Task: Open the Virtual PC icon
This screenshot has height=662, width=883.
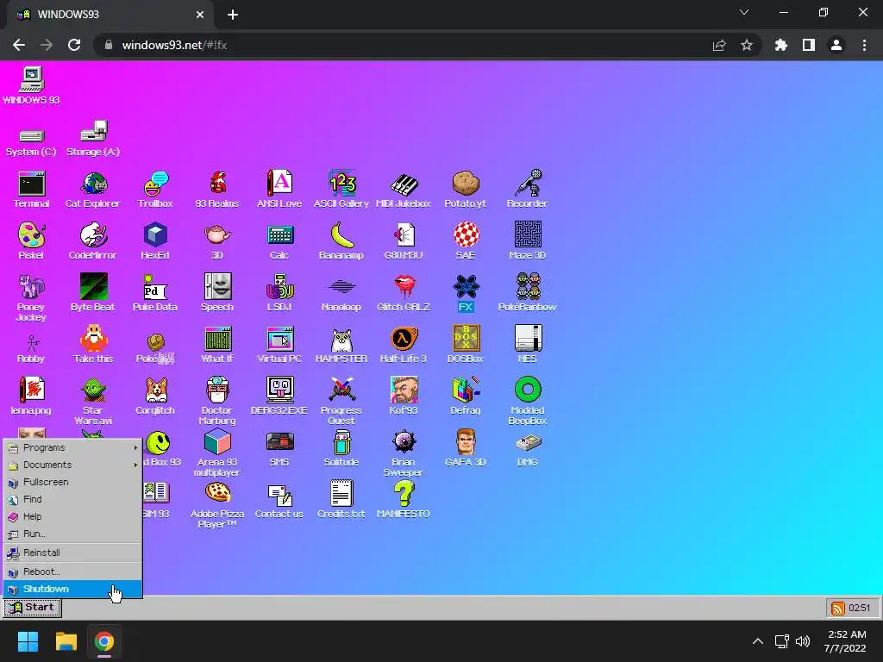Action: click(279, 345)
